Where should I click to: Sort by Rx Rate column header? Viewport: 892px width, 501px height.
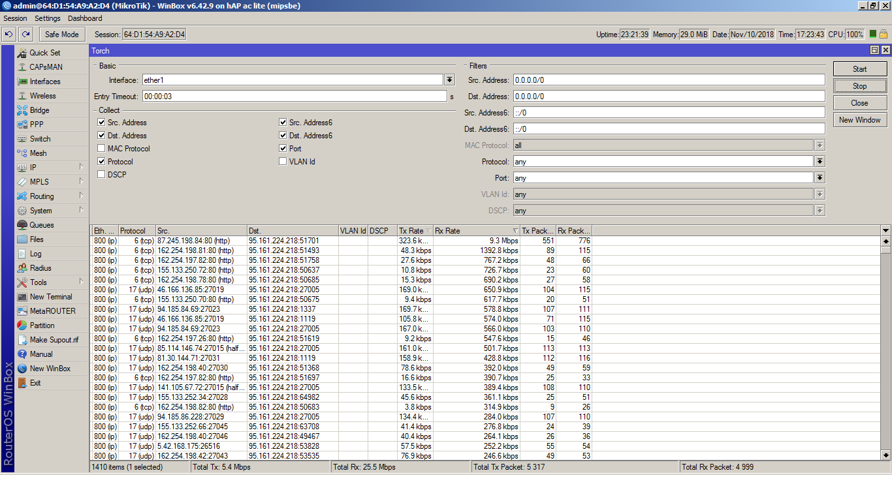(x=477, y=231)
